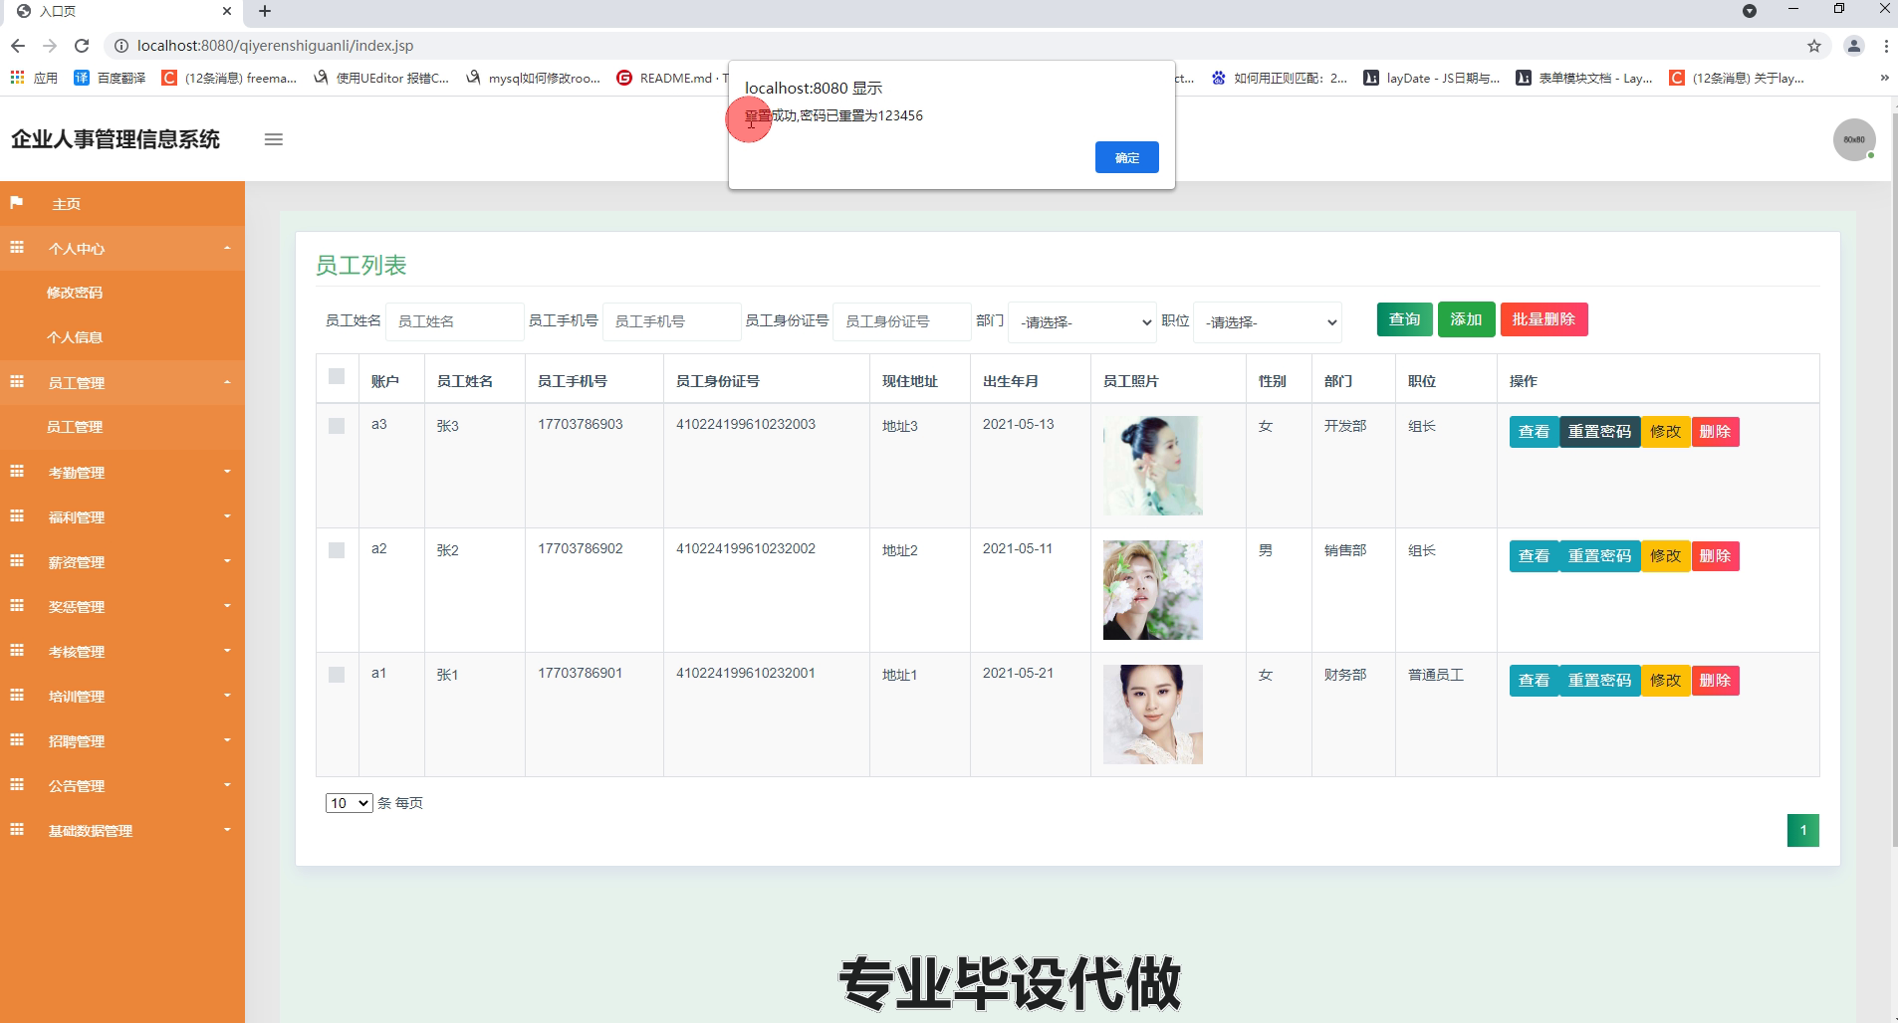Check the row checkbox for account a2
This screenshot has height=1023, width=1898.
[337, 550]
